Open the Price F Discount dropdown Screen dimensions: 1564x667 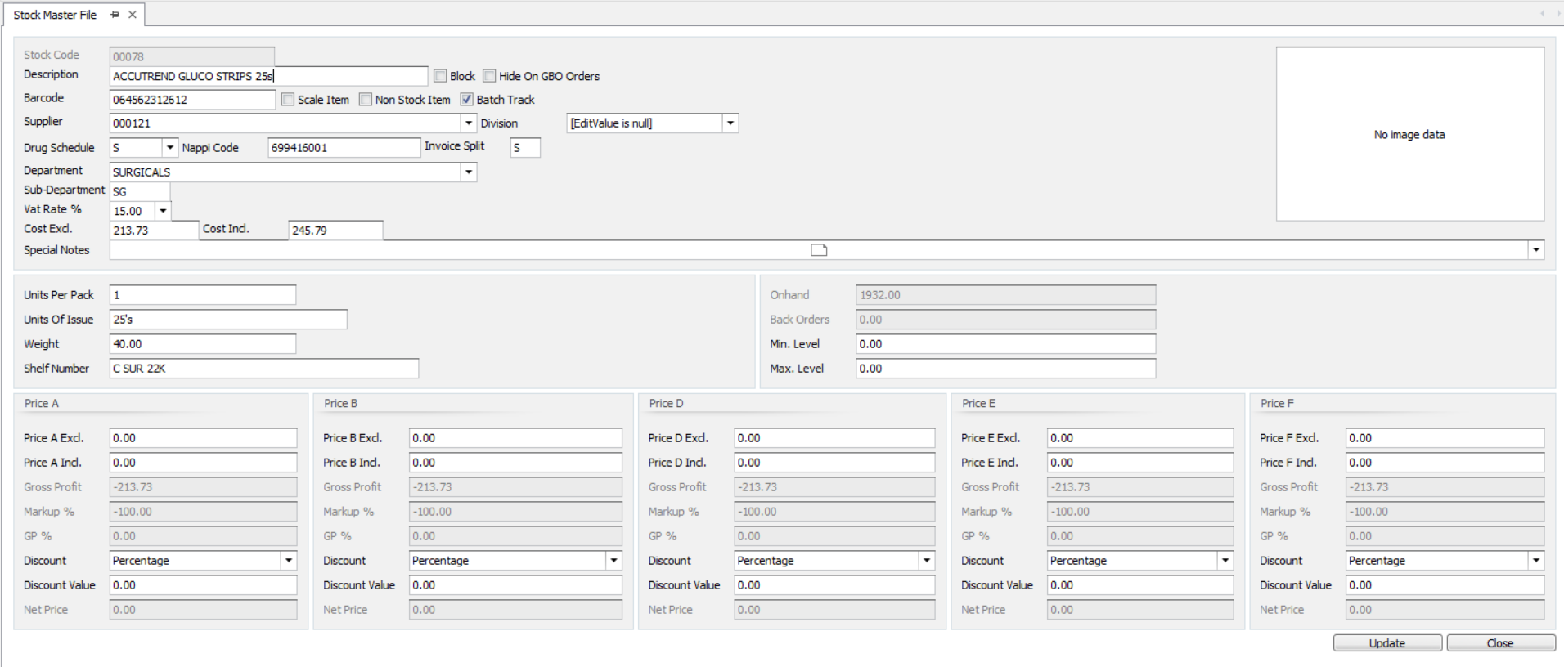(x=1536, y=561)
